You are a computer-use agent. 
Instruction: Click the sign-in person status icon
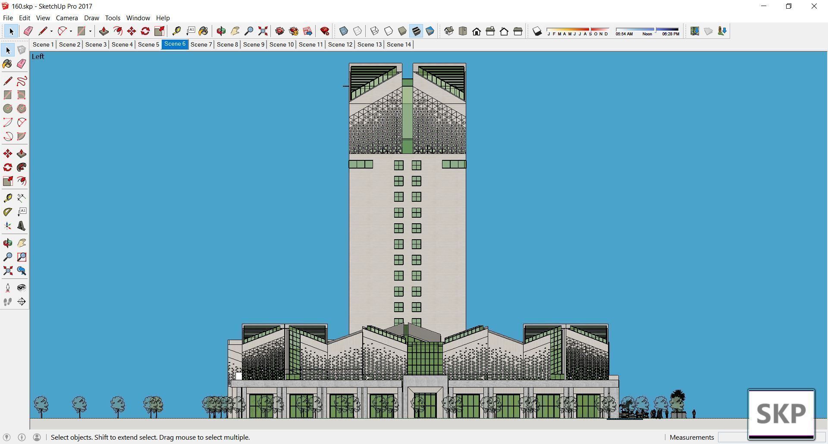pos(37,437)
